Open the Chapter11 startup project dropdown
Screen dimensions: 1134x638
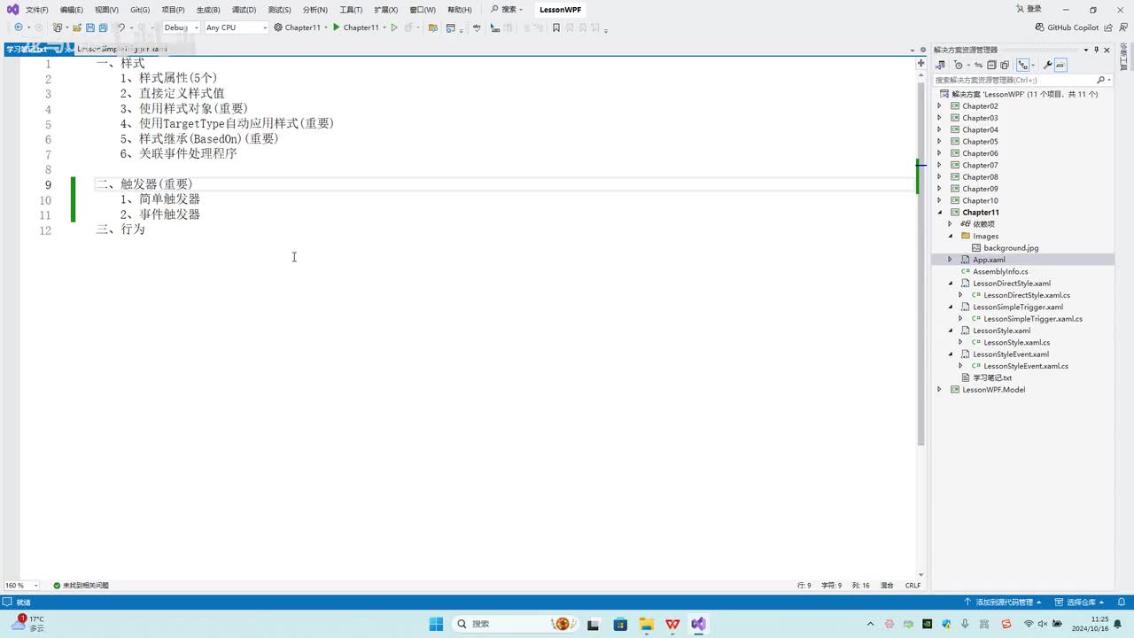(x=301, y=27)
